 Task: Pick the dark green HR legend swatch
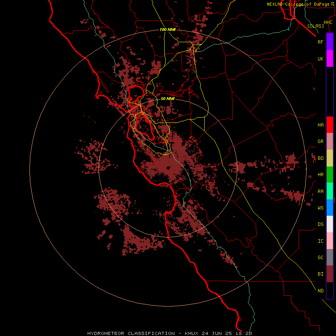pos(330,175)
